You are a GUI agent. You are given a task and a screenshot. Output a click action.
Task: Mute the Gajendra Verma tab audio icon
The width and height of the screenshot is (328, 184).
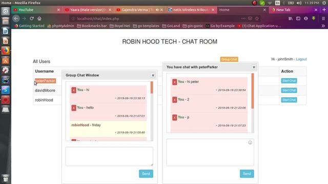[x=157, y=10]
